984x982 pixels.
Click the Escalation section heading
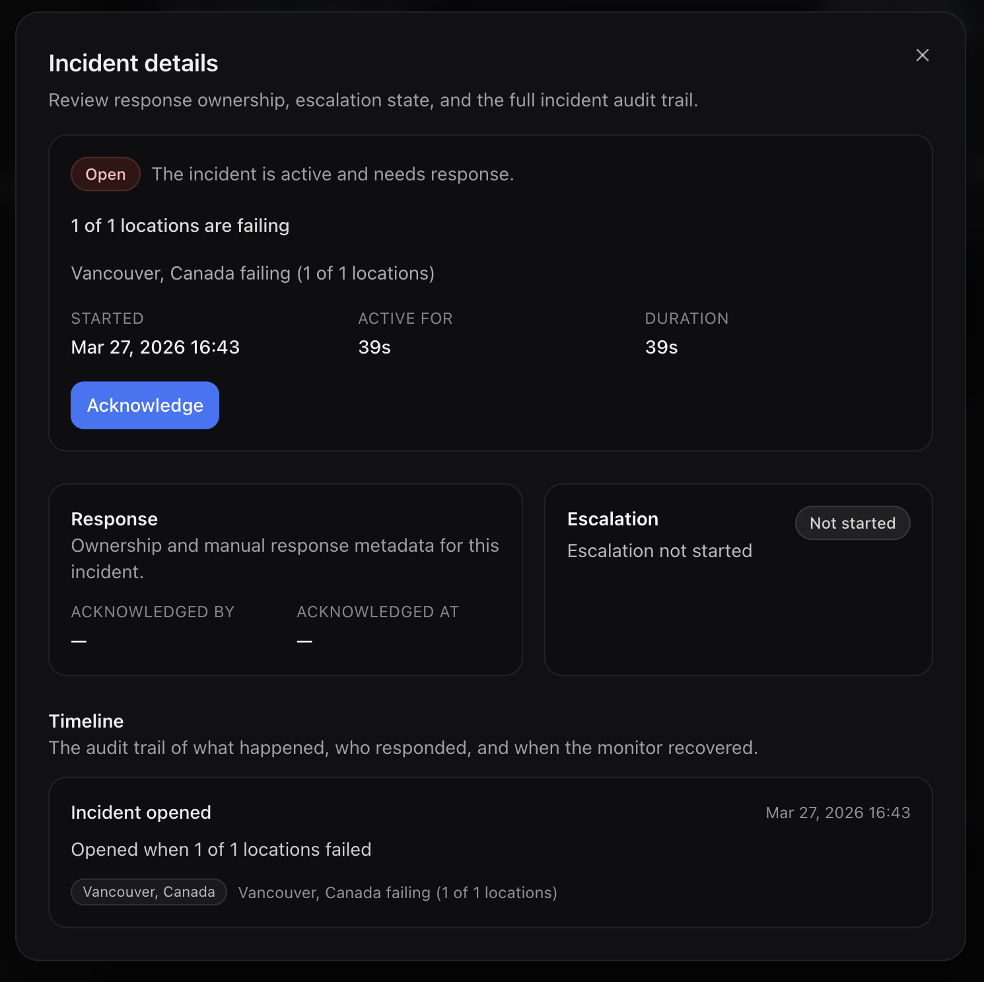(x=613, y=519)
